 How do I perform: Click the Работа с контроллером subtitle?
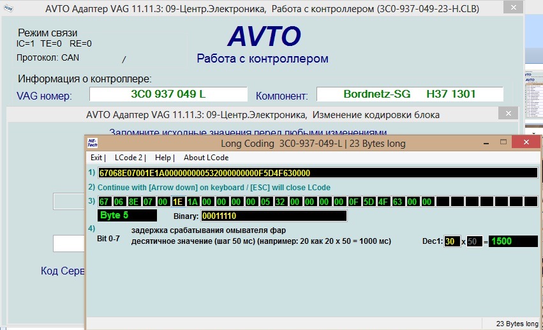262,59
